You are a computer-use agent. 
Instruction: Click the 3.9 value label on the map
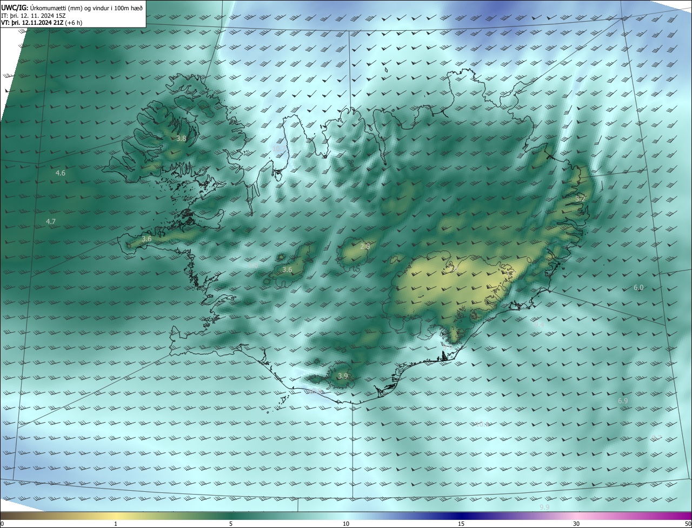pyautogui.click(x=343, y=376)
